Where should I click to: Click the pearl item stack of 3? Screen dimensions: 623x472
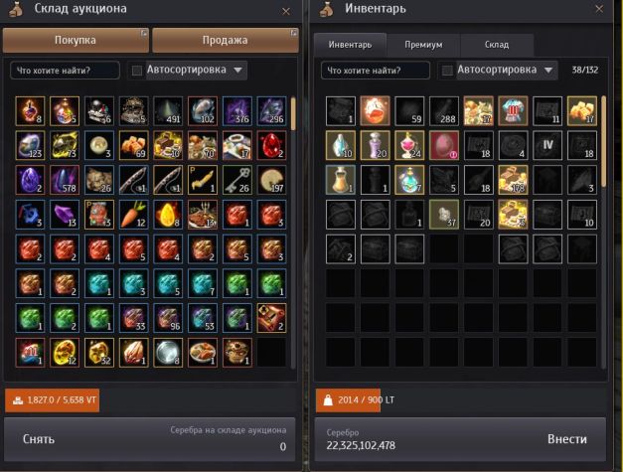tap(99, 145)
